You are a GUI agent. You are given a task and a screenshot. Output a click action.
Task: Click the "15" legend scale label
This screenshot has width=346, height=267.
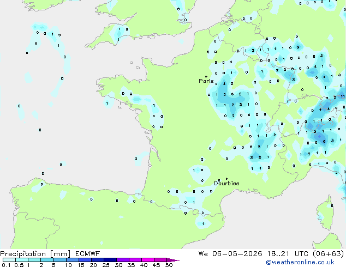81,265
